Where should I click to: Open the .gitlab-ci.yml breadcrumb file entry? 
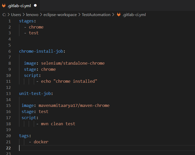click(x=134, y=15)
